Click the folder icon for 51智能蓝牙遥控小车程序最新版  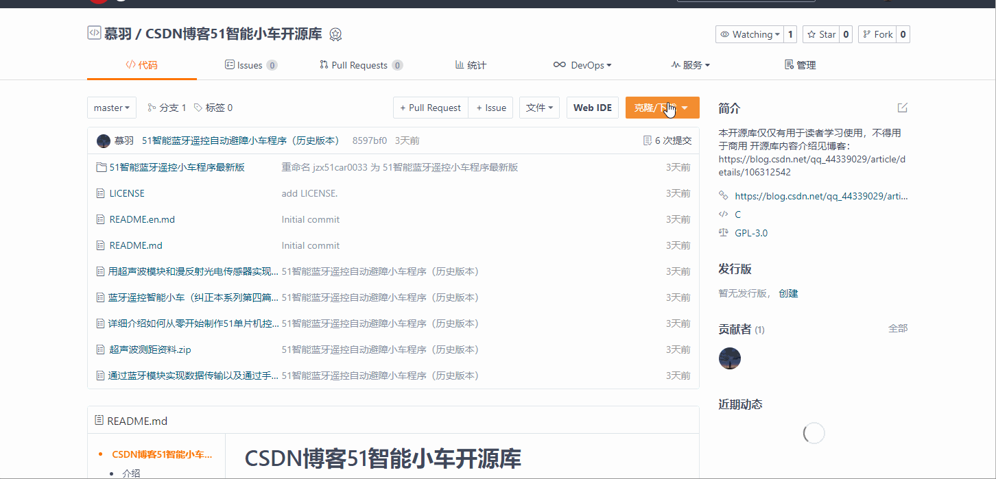(x=102, y=167)
